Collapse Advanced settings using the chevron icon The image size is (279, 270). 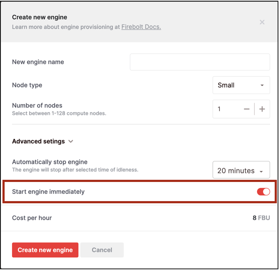pos(71,141)
